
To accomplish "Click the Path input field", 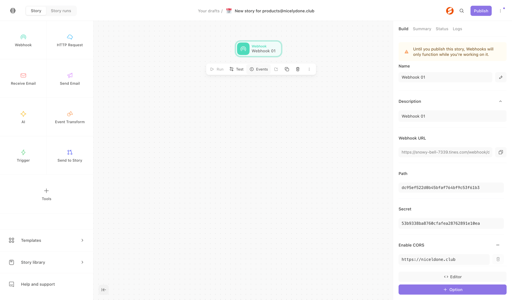I will [x=451, y=187].
